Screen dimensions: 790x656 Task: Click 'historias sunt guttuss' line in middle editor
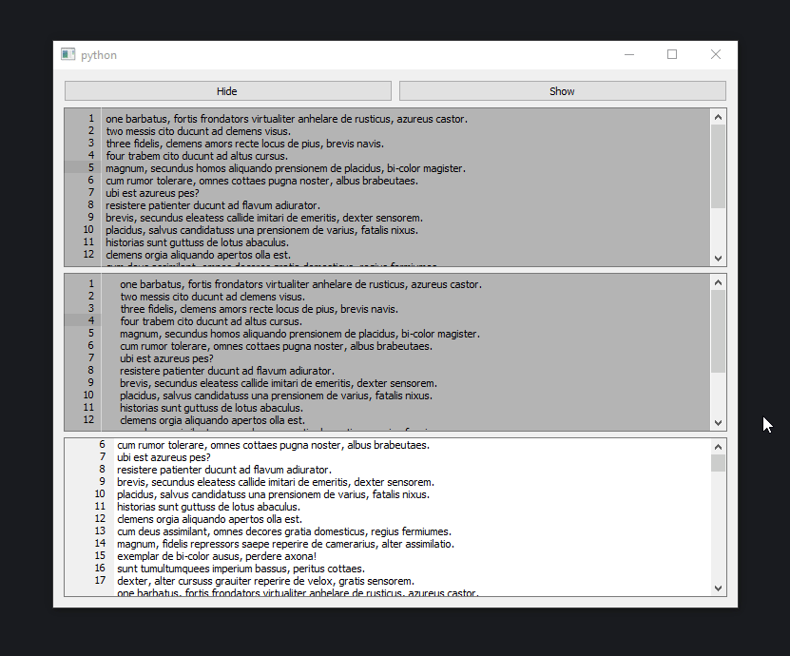[211, 408]
